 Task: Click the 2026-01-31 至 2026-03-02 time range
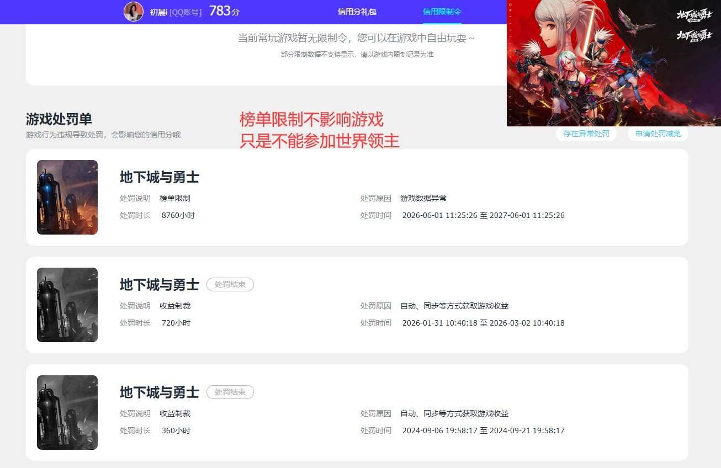[484, 323]
